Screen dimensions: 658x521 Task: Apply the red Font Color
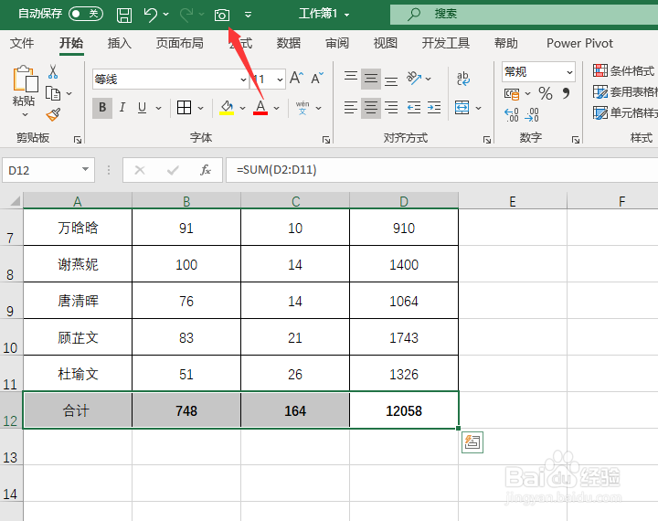click(x=260, y=108)
